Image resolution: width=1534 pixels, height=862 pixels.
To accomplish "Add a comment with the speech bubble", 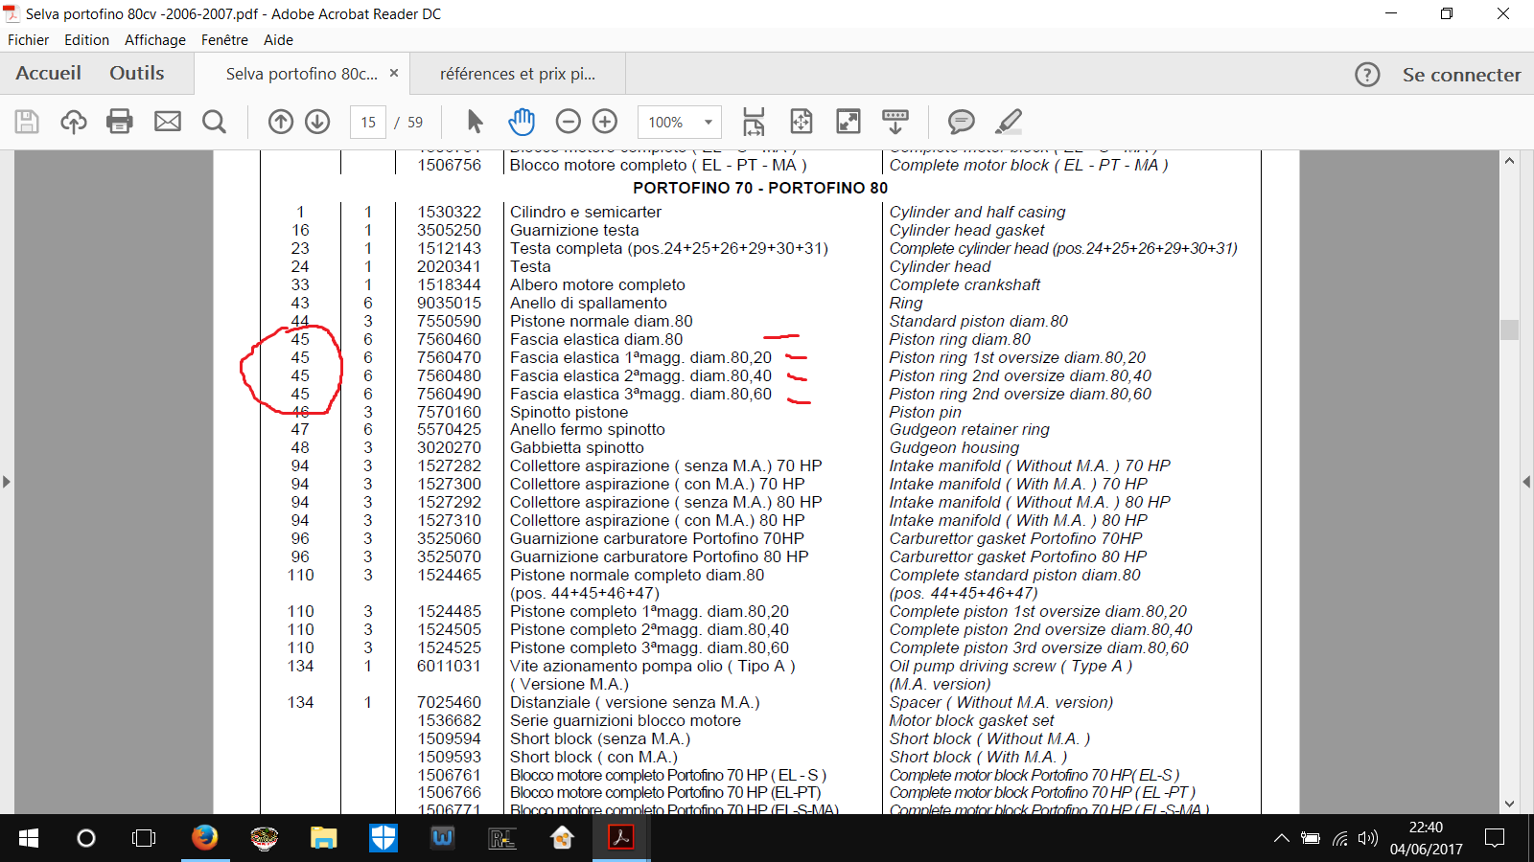I will (961, 122).
